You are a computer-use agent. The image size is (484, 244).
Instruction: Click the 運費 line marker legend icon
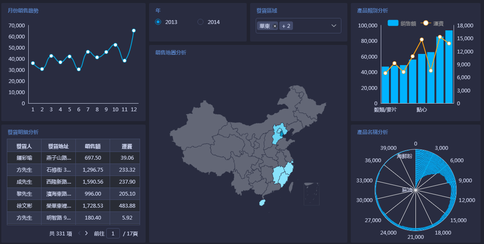coord(425,23)
